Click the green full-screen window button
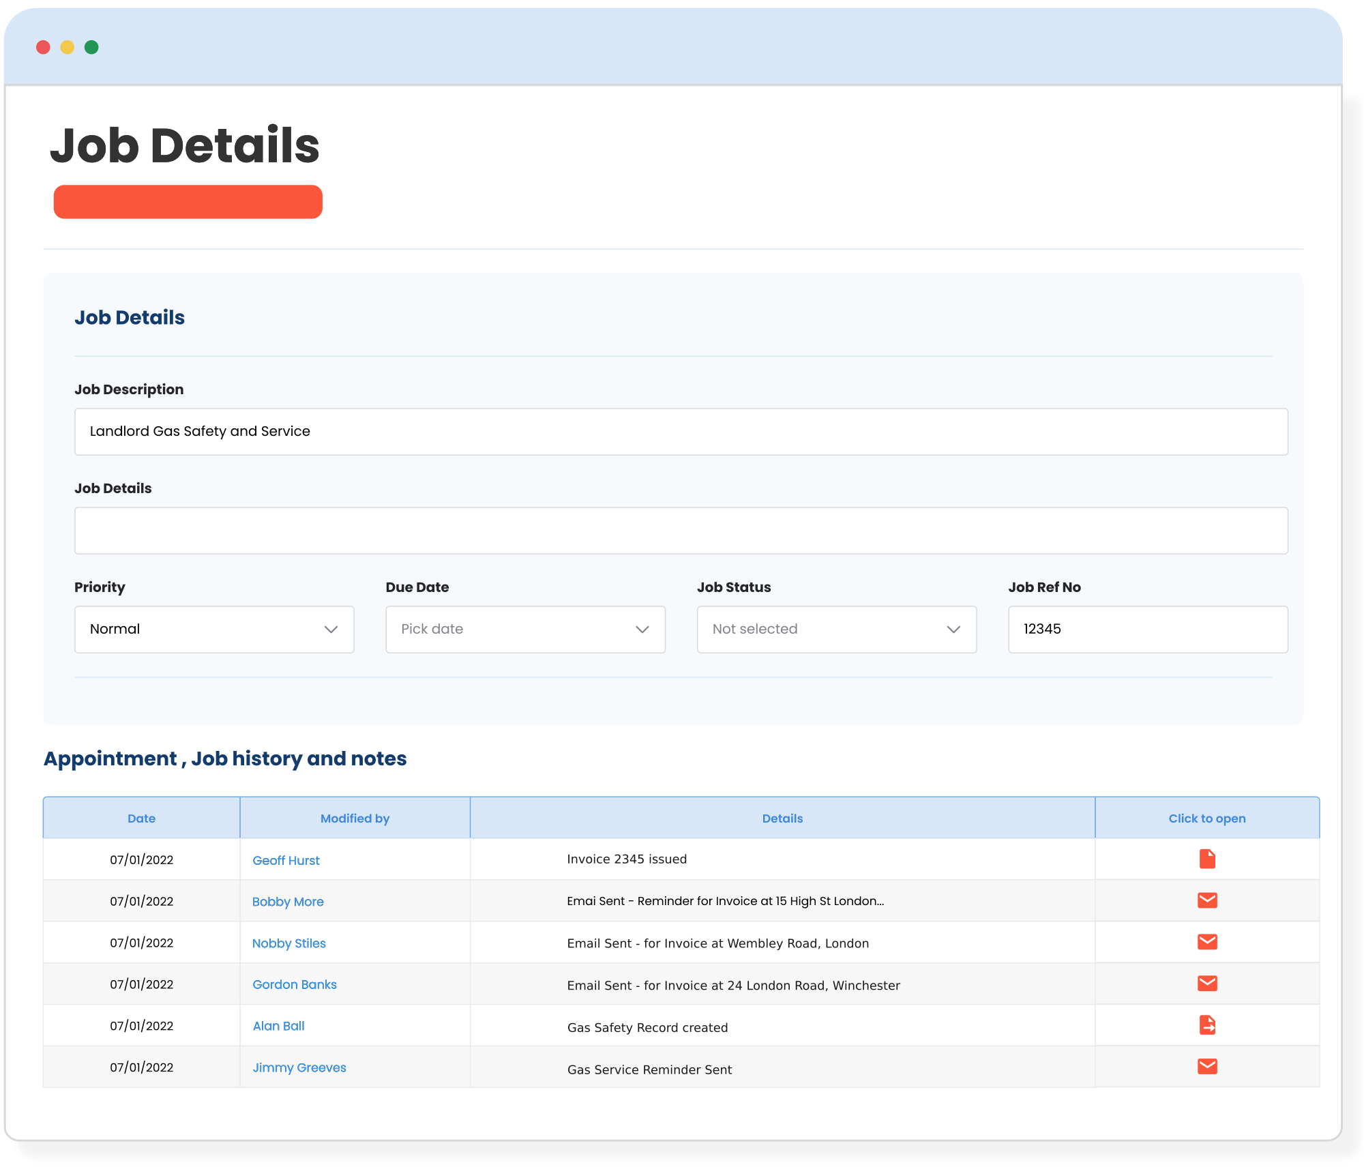1364x1167 pixels. 91,47
